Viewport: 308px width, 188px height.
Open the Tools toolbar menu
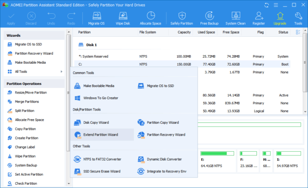click(298, 18)
